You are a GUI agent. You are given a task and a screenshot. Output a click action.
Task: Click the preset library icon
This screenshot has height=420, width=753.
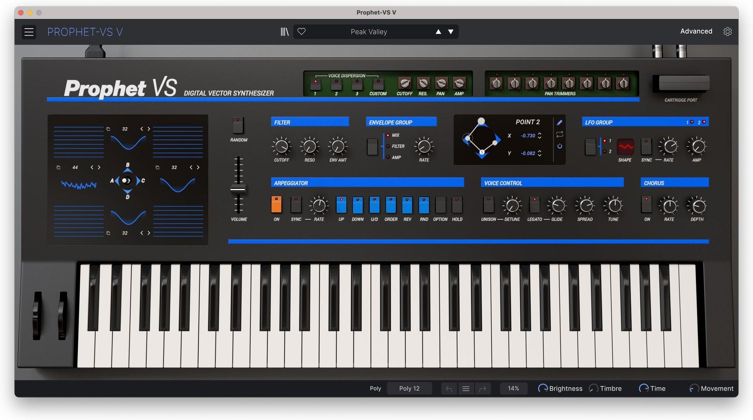pos(285,31)
